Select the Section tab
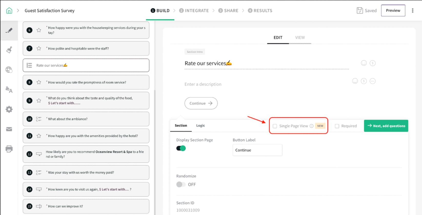Image resolution: width=422 pixels, height=215 pixels. tap(181, 125)
